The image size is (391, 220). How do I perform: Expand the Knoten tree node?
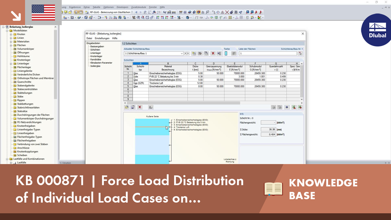[11, 34]
